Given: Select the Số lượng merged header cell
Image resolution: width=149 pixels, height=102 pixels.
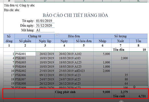Looking at the screenshot, I should click(x=121, y=36).
